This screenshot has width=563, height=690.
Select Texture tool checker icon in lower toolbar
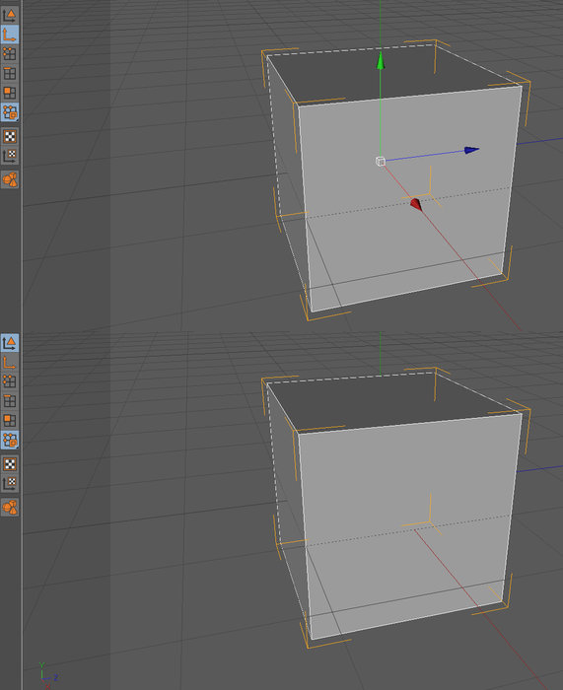(x=10, y=463)
